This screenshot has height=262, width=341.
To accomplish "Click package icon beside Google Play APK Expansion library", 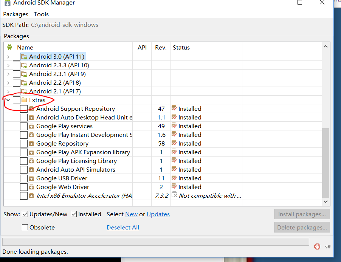I will (31, 152).
